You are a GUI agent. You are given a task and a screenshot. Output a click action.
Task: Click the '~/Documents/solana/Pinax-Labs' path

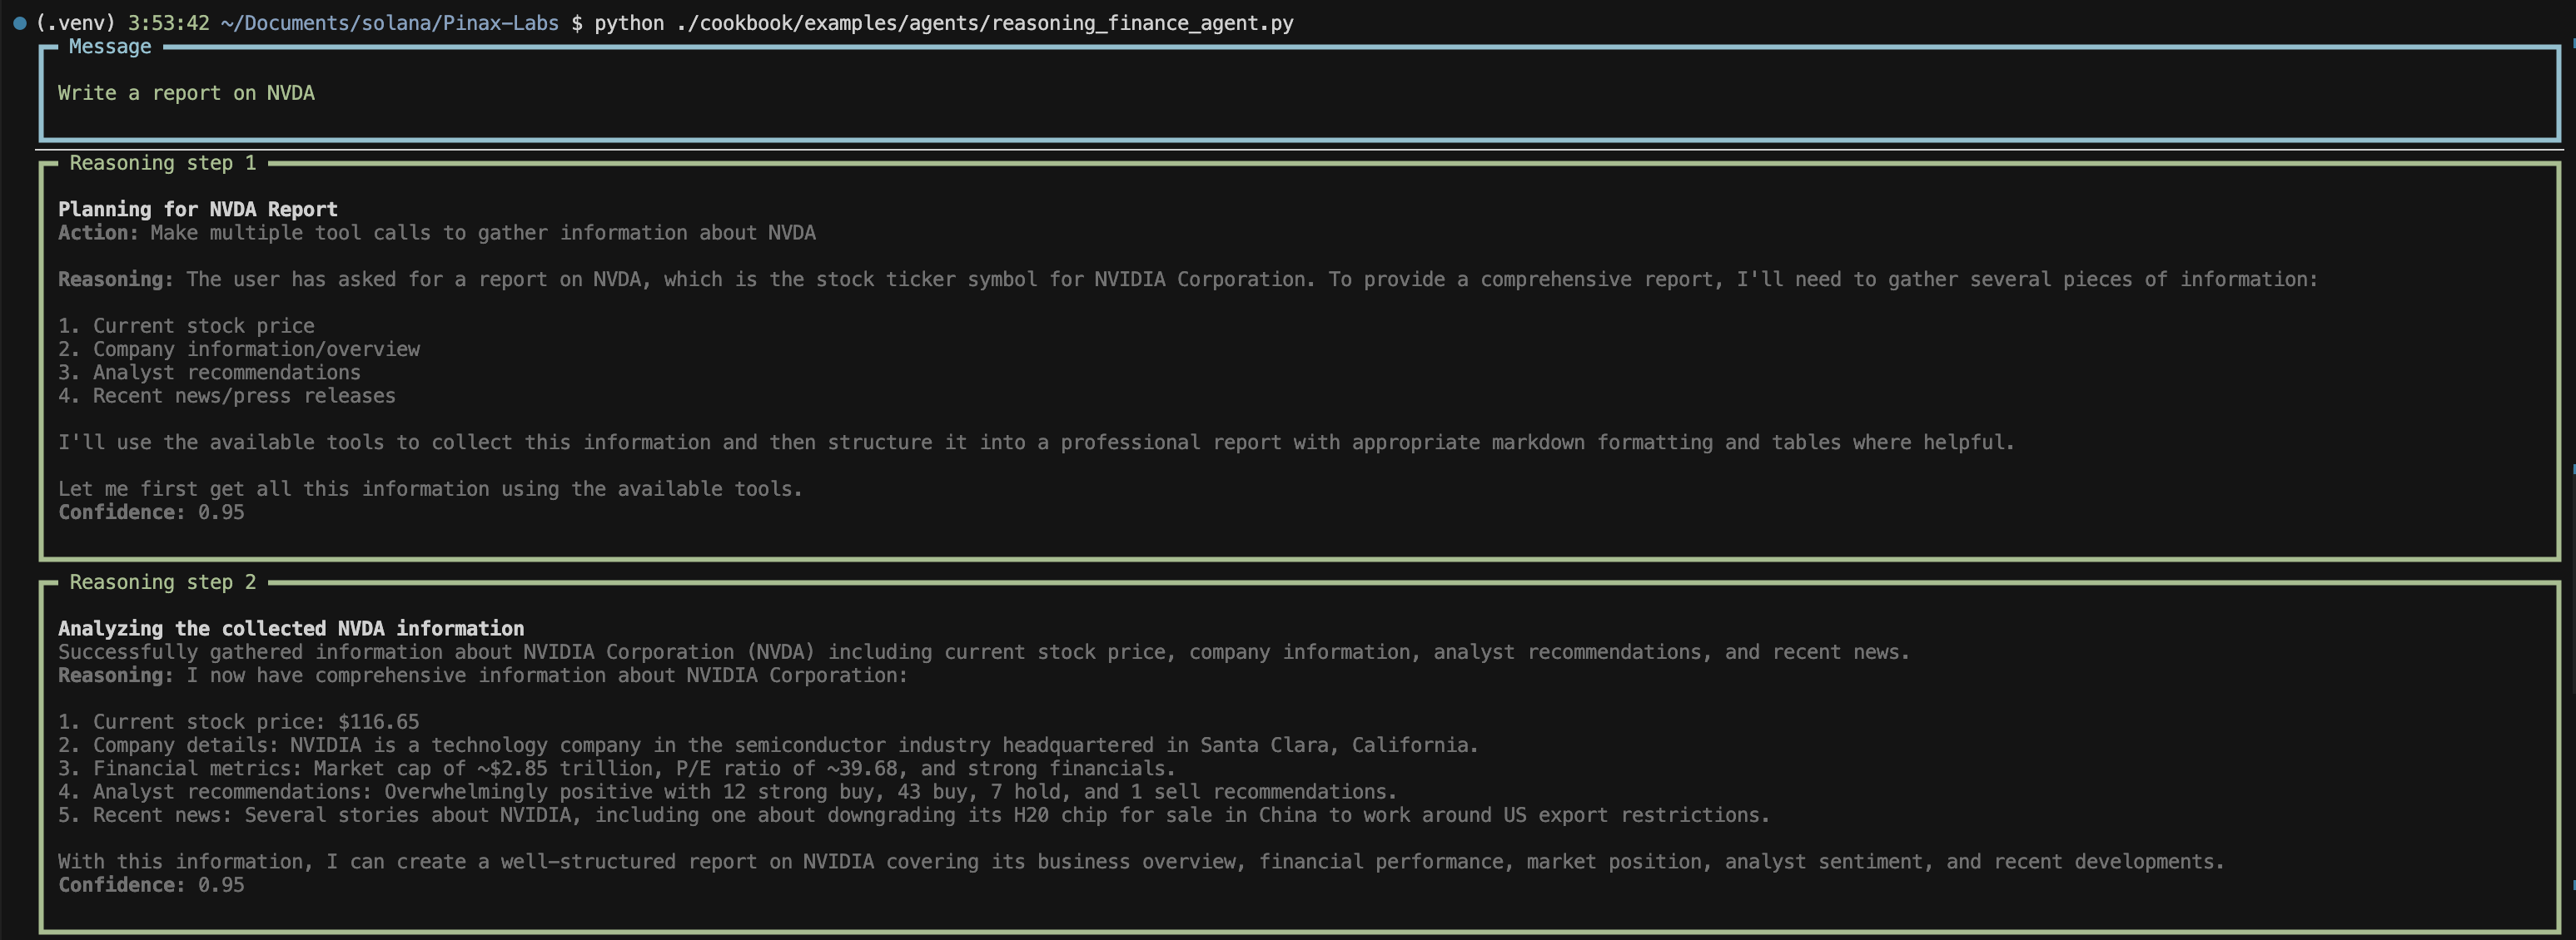389,23
